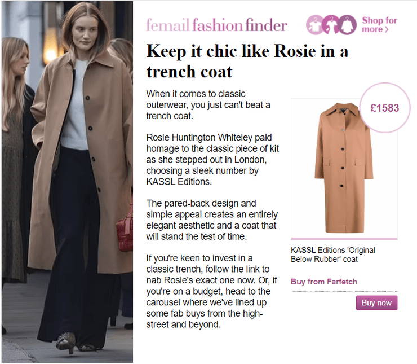
Task: Open the camel coat product thumbnail
Action: pos(344,168)
